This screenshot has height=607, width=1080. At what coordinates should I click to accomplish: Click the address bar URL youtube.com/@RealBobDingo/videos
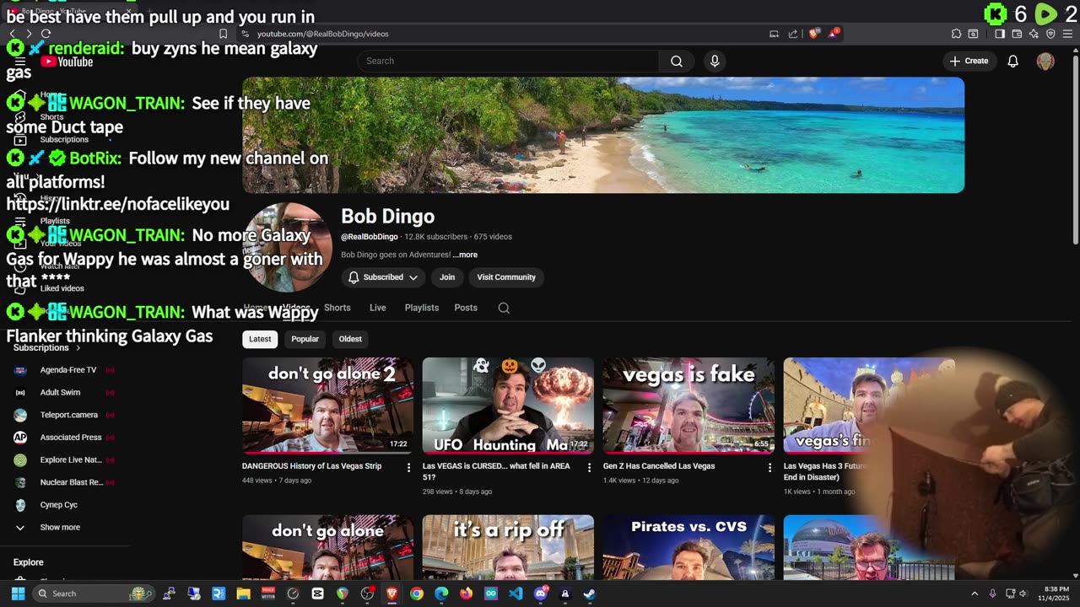tap(322, 34)
